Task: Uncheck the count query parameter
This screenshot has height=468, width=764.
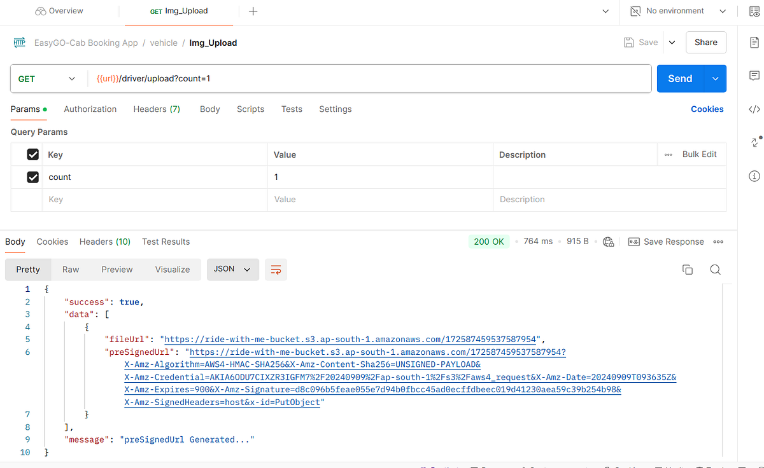Action: (x=34, y=177)
